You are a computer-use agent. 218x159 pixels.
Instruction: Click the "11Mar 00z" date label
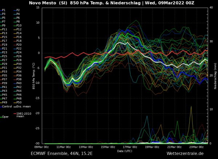point(64,147)
